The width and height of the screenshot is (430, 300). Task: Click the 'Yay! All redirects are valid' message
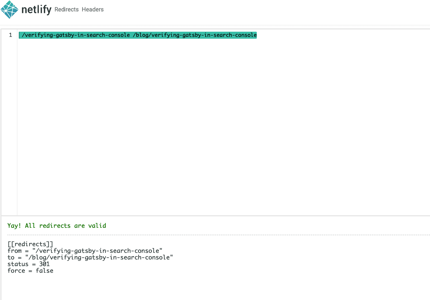click(57, 226)
